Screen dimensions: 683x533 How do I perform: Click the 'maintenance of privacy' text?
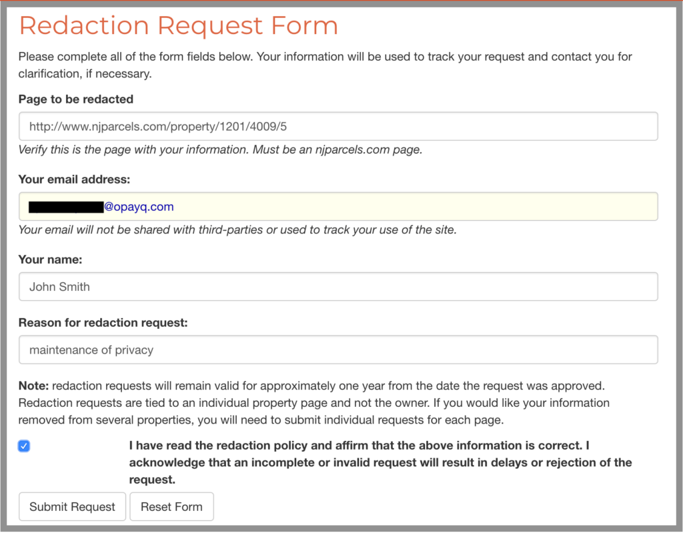click(91, 350)
